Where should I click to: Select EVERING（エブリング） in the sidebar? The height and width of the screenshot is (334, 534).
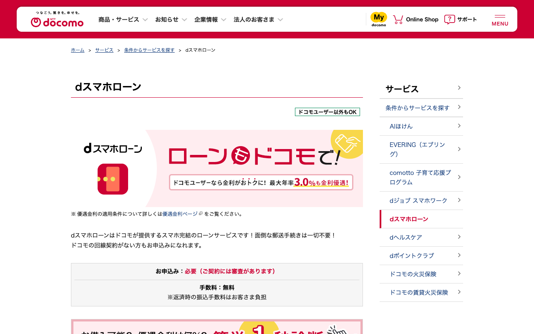click(421, 149)
